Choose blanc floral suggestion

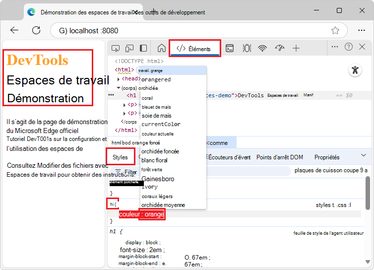point(173,160)
